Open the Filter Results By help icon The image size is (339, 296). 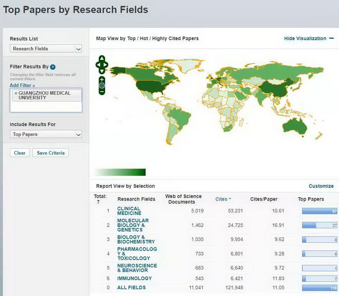[x=53, y=67]
